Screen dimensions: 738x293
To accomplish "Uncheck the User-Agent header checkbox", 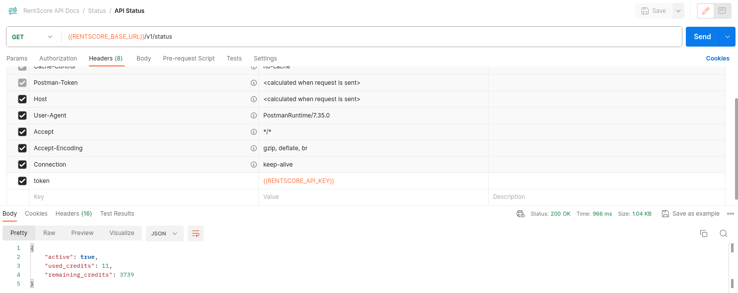I will tap(22, 116).
